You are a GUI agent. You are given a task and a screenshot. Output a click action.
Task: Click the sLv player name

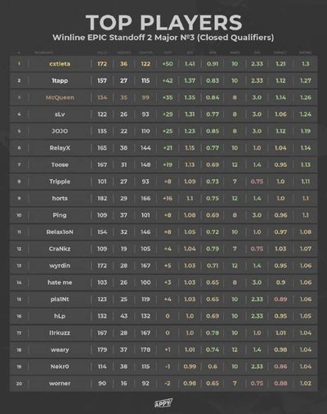60,115
